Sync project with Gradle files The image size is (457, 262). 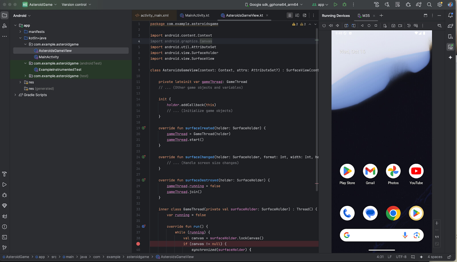point(419,5)
